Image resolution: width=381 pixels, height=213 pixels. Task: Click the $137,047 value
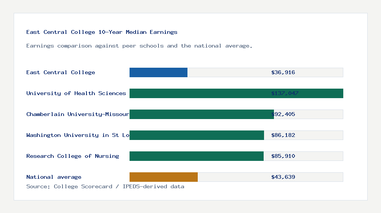click(x=285, y=93)
